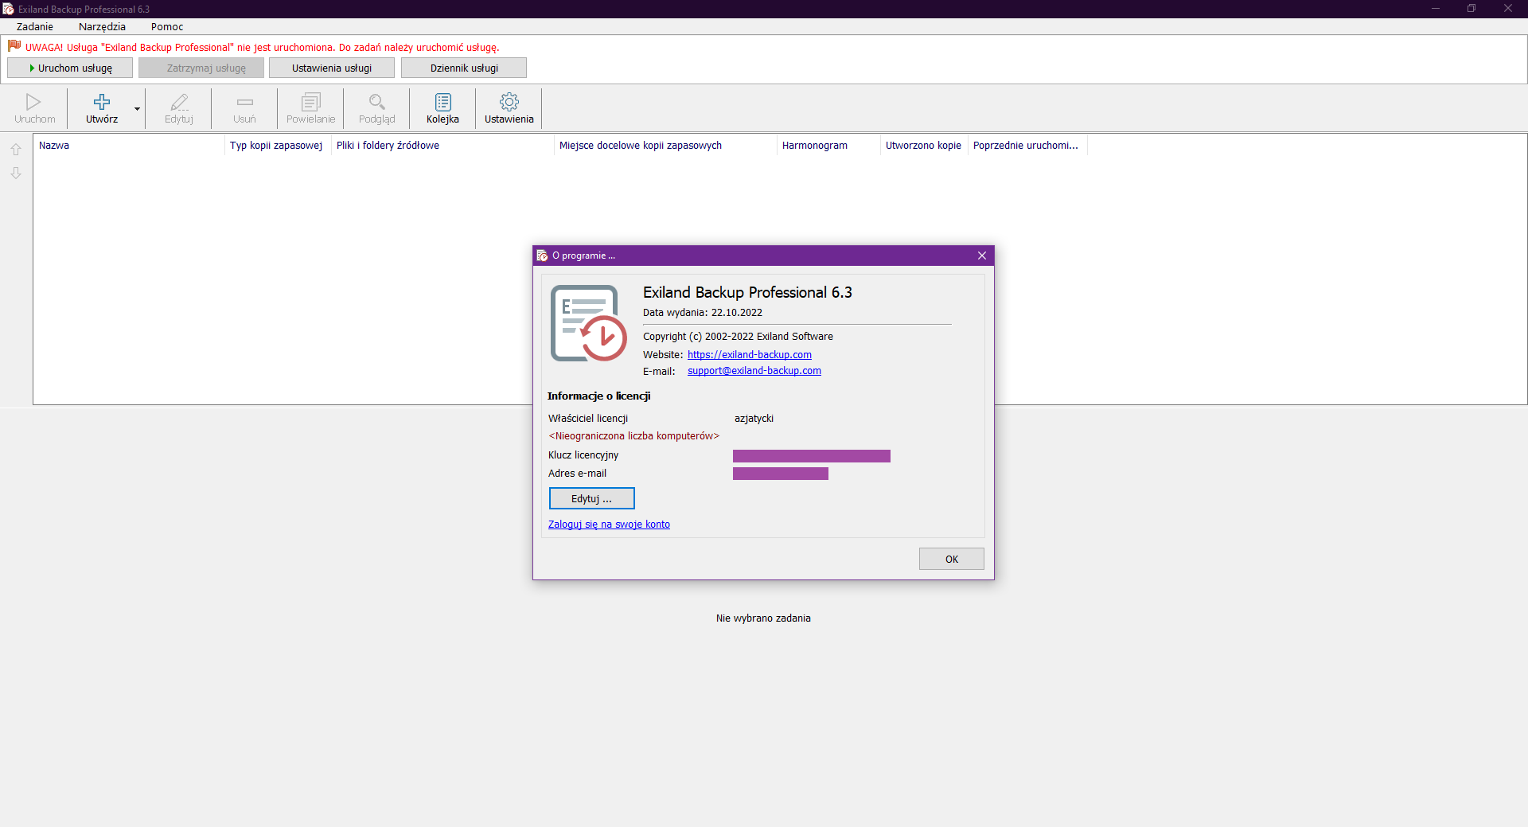Image resolution: width=1528 pixels, height=827 pixels.
Task: Open the Zadanie menu
Action: [x=35, y=27]
